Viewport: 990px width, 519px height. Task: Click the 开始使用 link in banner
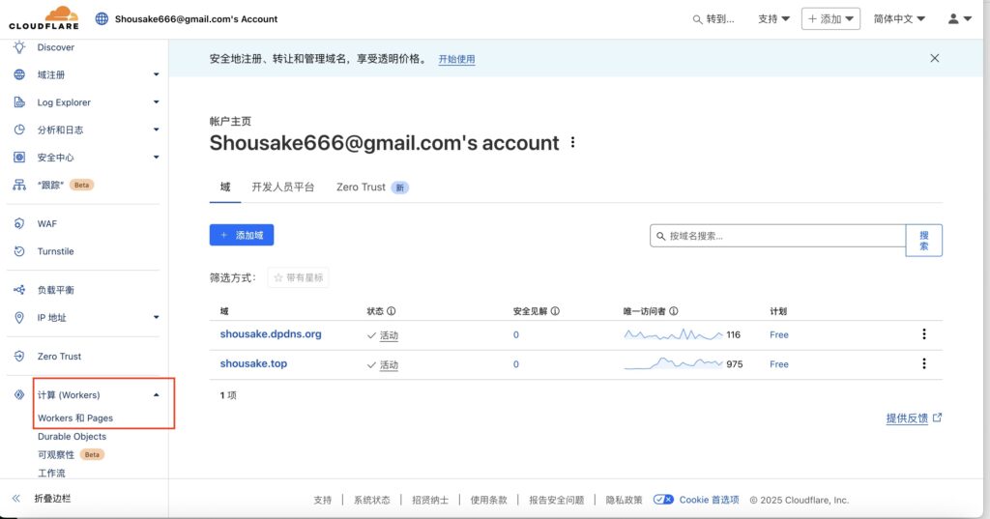click(456, 59)
